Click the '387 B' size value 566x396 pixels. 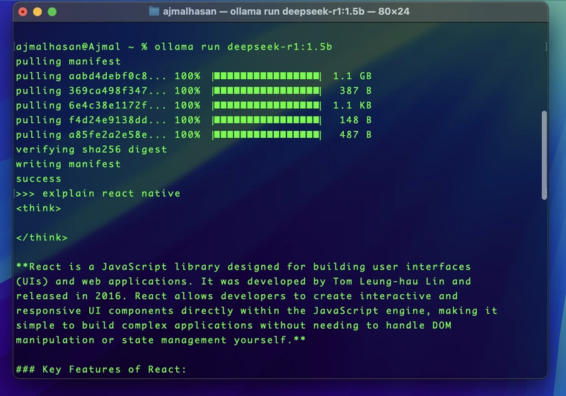[356, 91]
